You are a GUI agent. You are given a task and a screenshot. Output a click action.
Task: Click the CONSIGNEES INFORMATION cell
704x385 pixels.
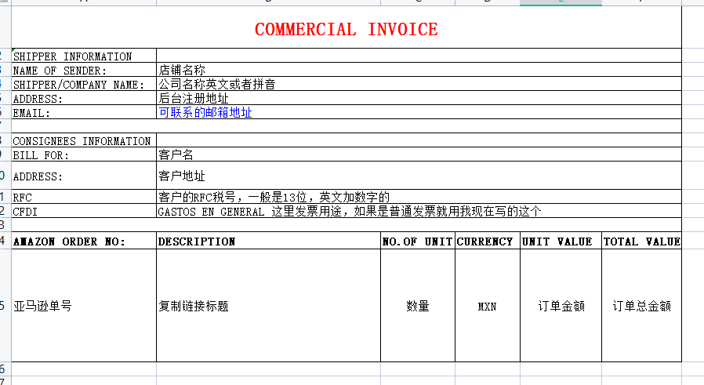(84, 140)
